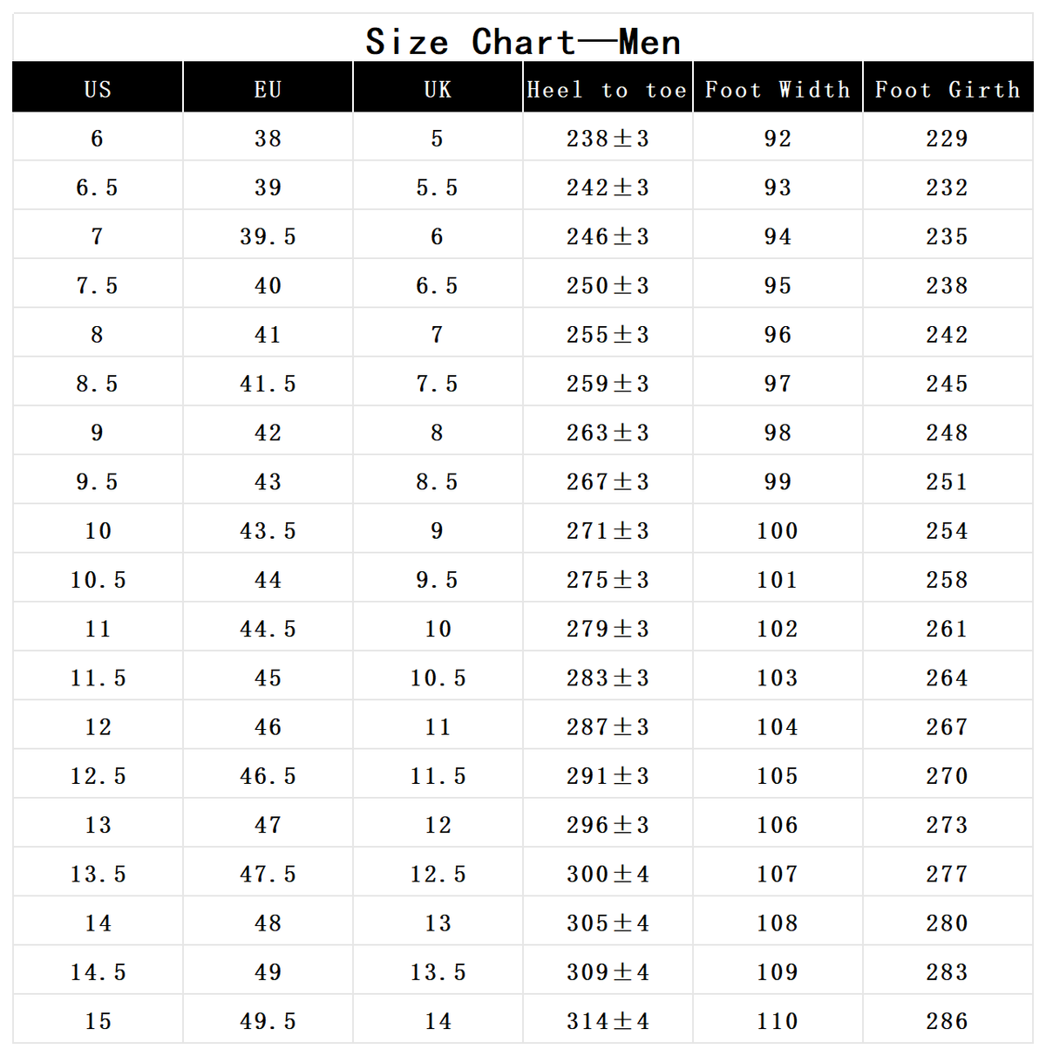Viewport: 1046px width, 1056px height.
Task: Click the Size Chart—Men title
Action: tap(523, 42)
